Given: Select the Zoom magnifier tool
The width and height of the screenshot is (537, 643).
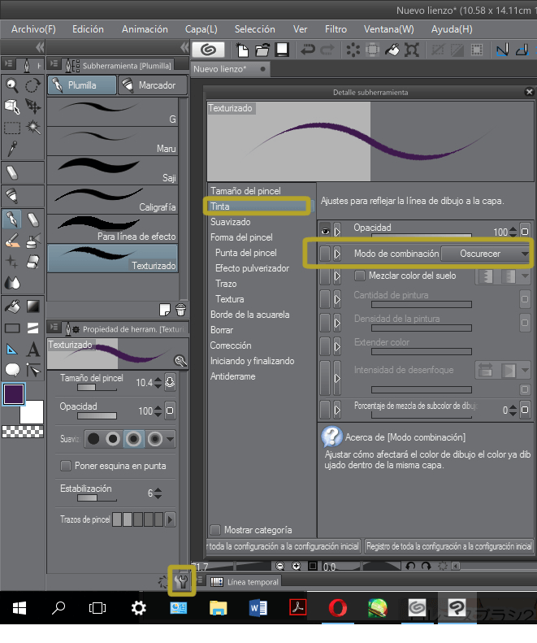Looking at the screenshot, I should tap(12, 85).
